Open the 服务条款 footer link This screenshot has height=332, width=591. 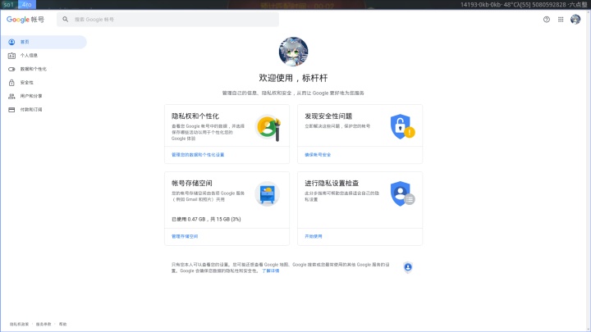click(44, 324)
